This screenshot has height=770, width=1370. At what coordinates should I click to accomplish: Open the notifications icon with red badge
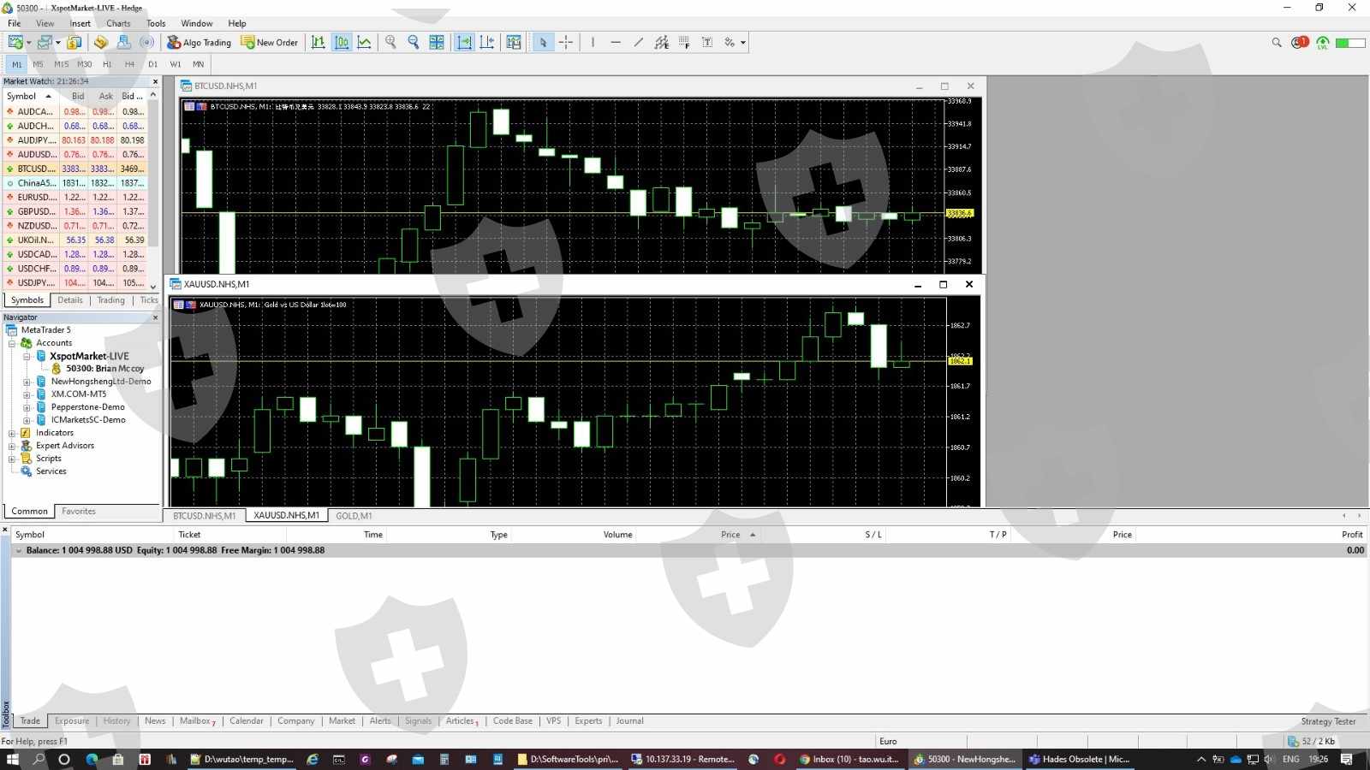(x=1300, y=42)
